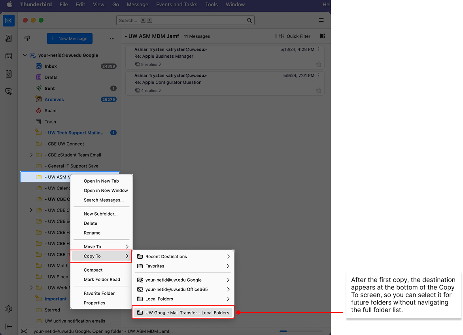Click the message list display options icon

pyautogui.click(x=323, y=36)
